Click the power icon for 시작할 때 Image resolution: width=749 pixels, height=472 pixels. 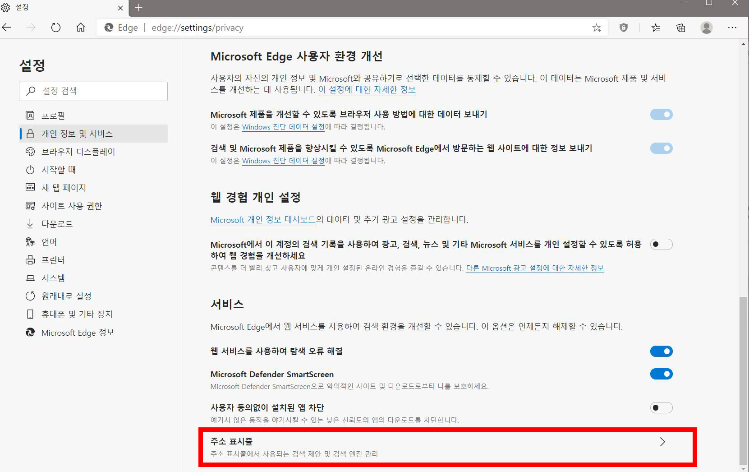pos(30,170)
